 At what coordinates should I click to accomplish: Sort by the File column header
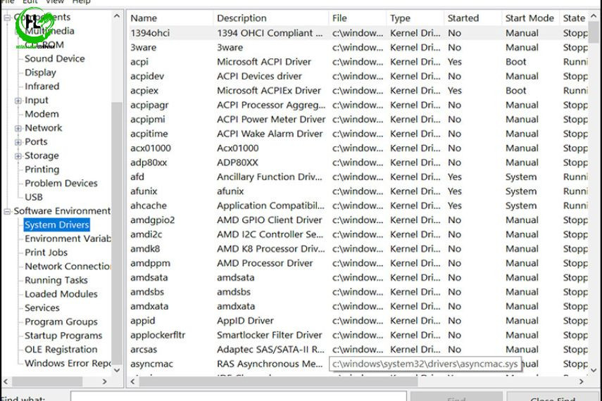(x=358, y=18)
